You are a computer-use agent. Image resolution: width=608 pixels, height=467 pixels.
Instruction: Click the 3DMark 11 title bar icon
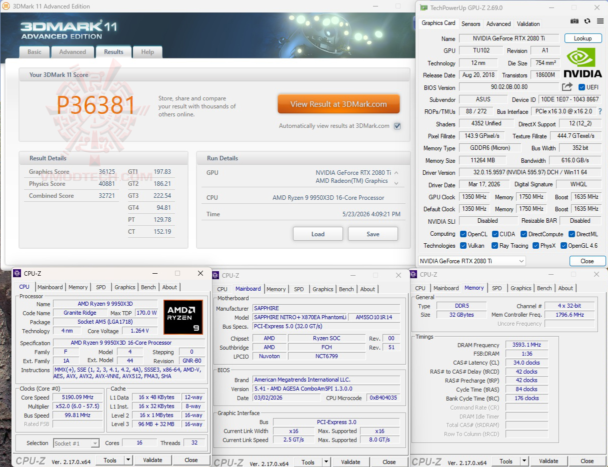[6, 6]
